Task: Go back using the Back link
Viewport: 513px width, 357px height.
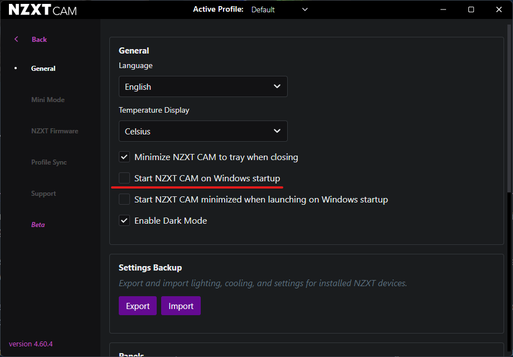Action: click(x=39, y=39)
